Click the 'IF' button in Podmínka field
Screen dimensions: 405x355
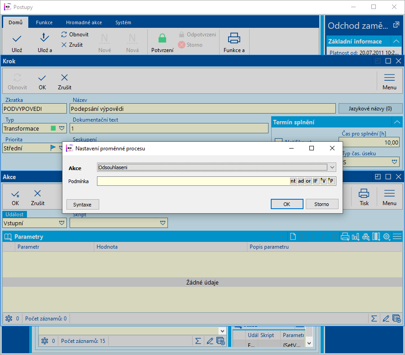pos(316,181)
